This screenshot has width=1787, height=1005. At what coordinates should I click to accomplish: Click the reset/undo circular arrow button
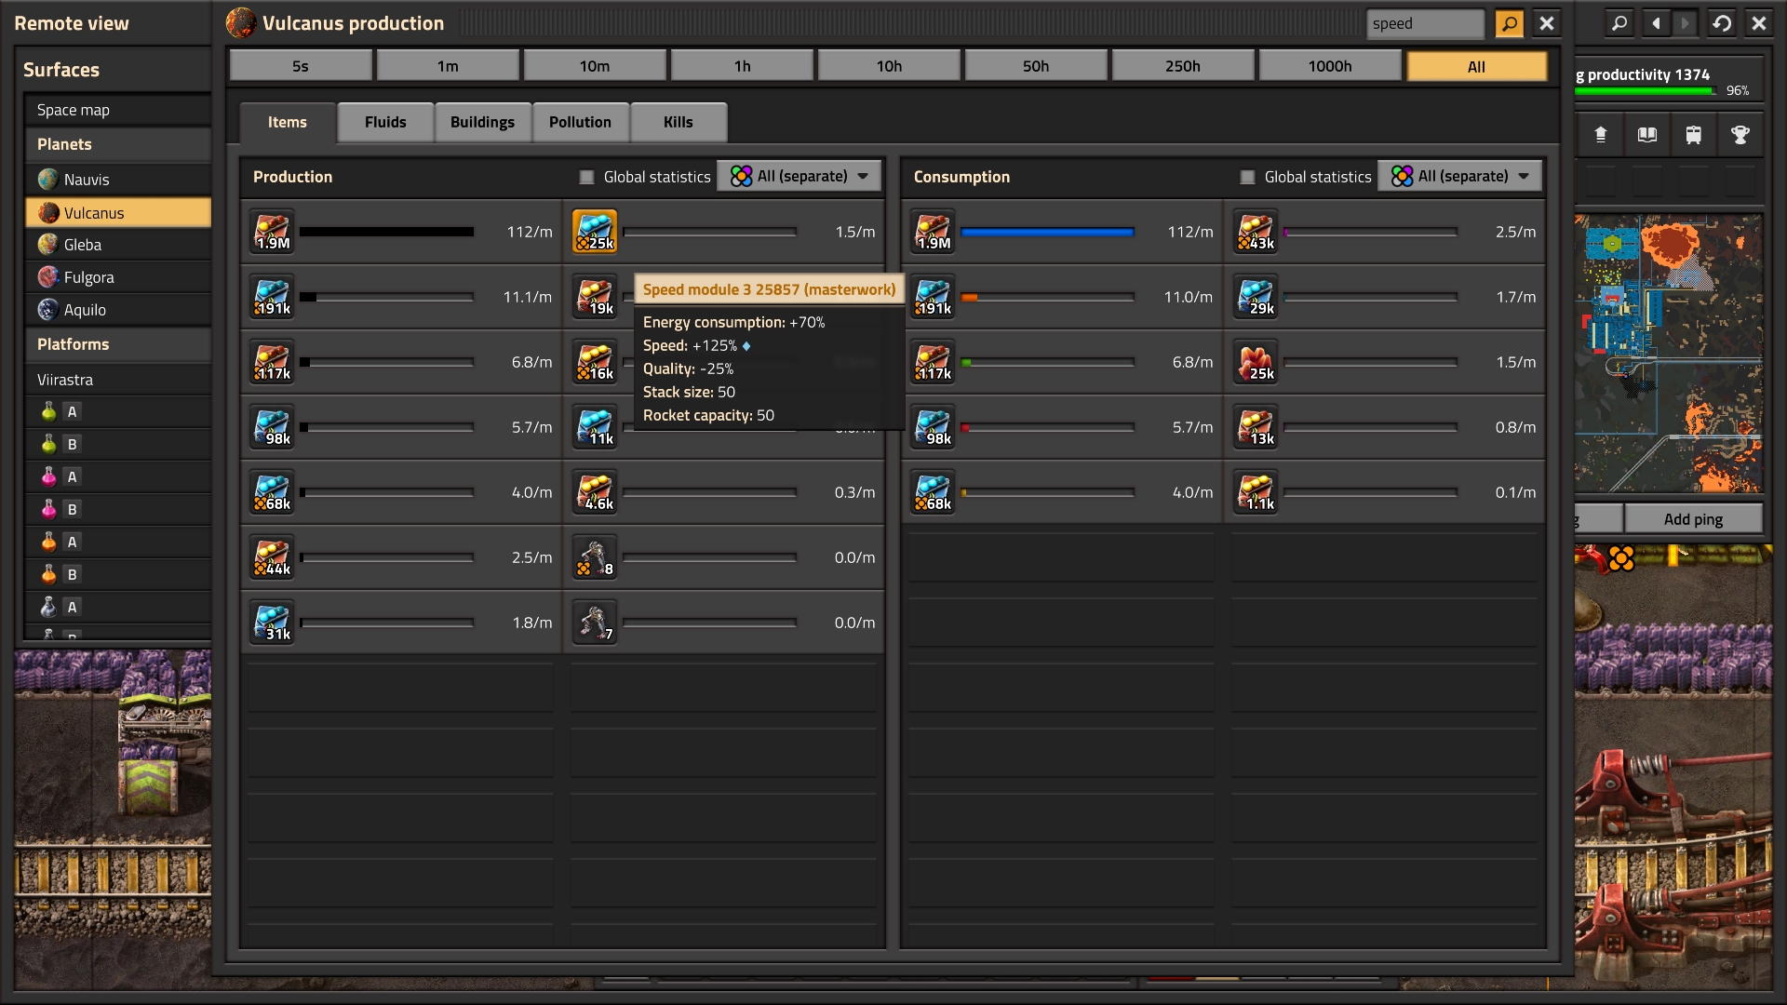[1722, 23]
